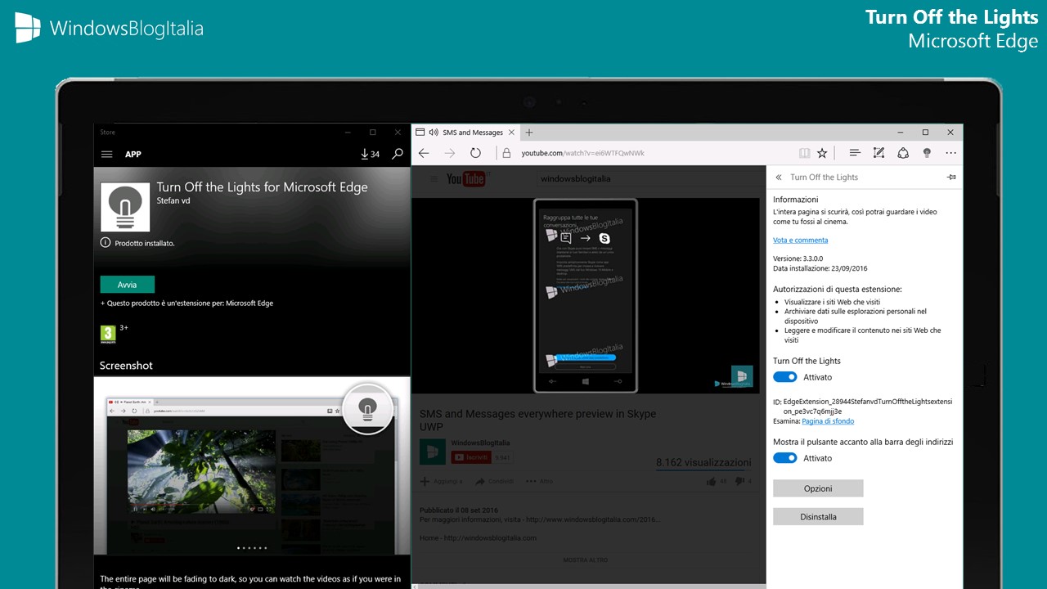Click WindowsBlogItalia channel avatar
This screenshot has height=589, width=1047.
433,452
